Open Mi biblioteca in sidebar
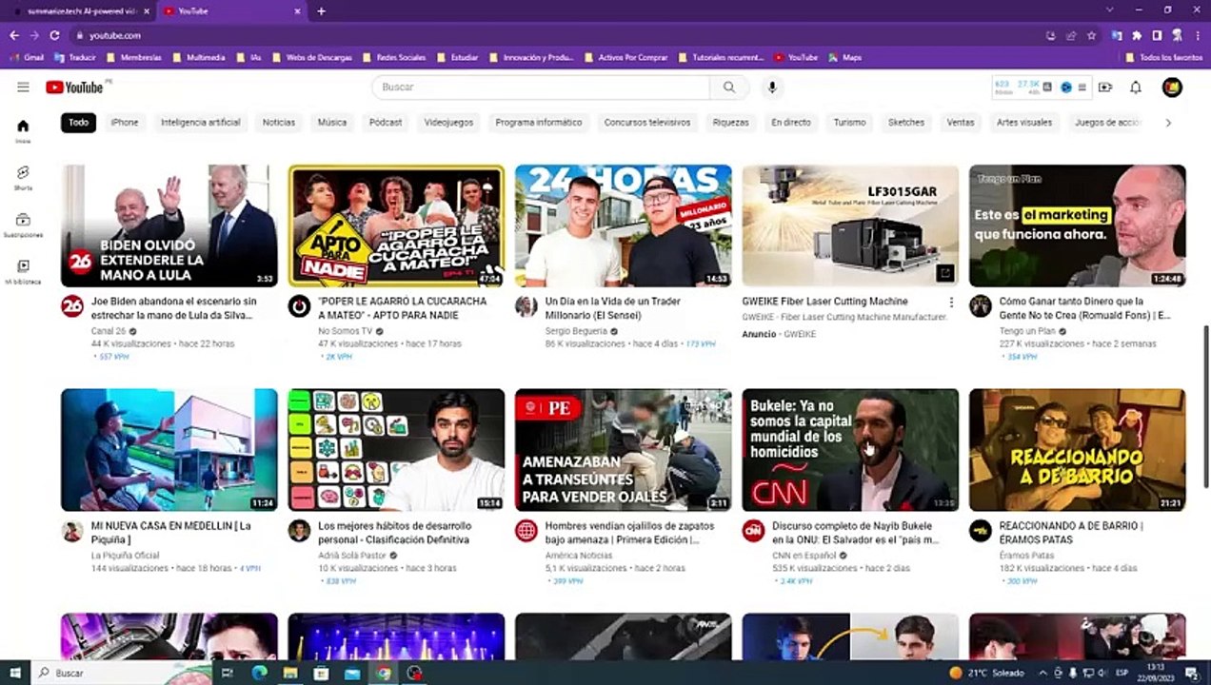Screen dimensions: 1211x685 [23, 272]
